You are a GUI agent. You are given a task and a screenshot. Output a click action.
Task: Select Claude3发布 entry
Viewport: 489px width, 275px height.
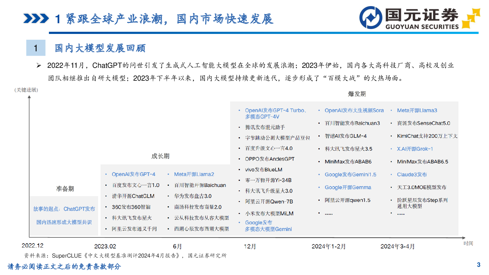click(x=412, y=175)
